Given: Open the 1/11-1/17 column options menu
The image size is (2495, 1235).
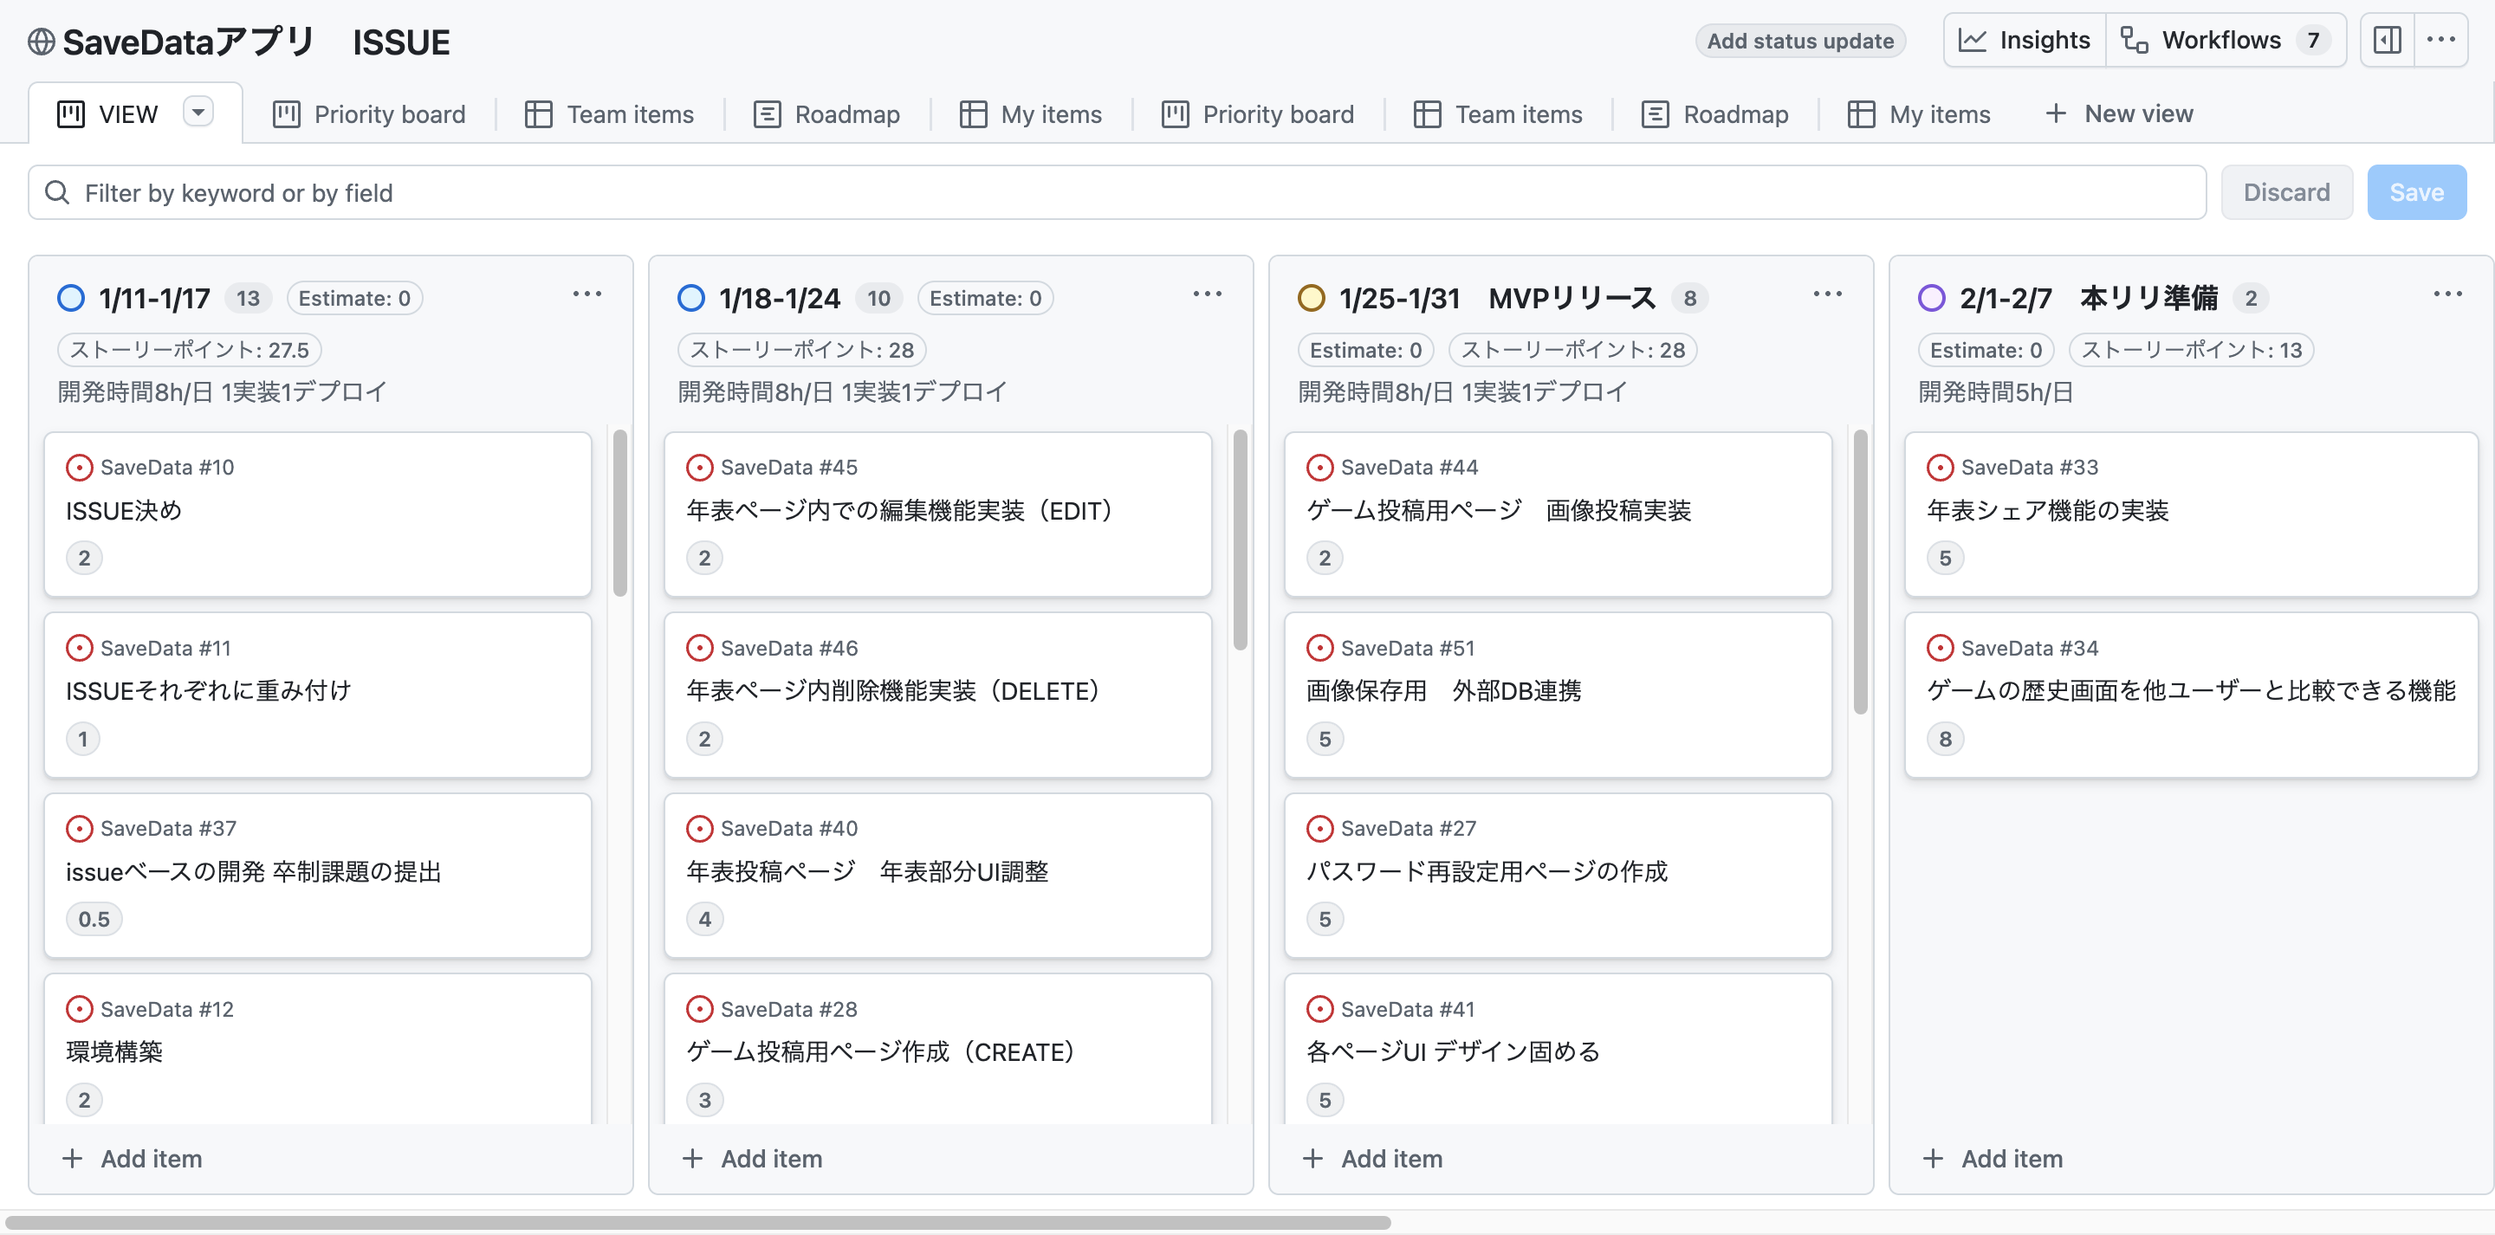Looking at the screenshot, I should [x=588, y=294].
